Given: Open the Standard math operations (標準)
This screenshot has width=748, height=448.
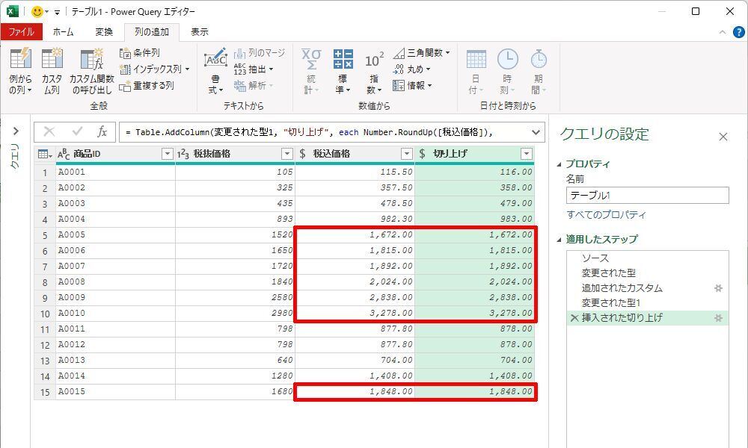Looking at the screenshot, I should click(x=343, y=70).
